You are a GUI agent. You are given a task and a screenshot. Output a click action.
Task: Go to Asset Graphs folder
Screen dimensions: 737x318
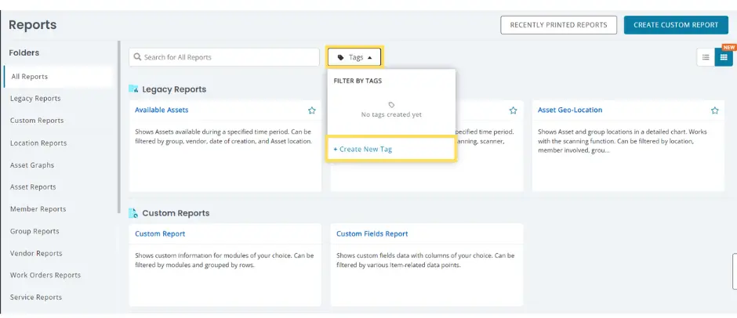32,165
